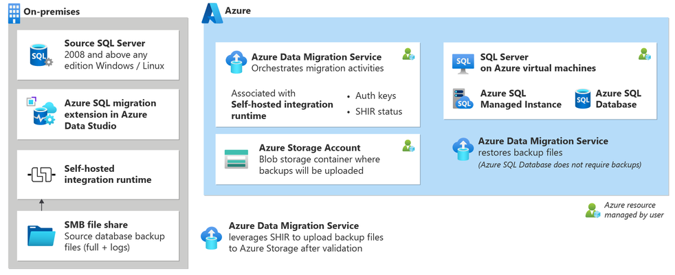
Task: Click the 'Azure Storage Account' heading
Action: tap(310, 148)
